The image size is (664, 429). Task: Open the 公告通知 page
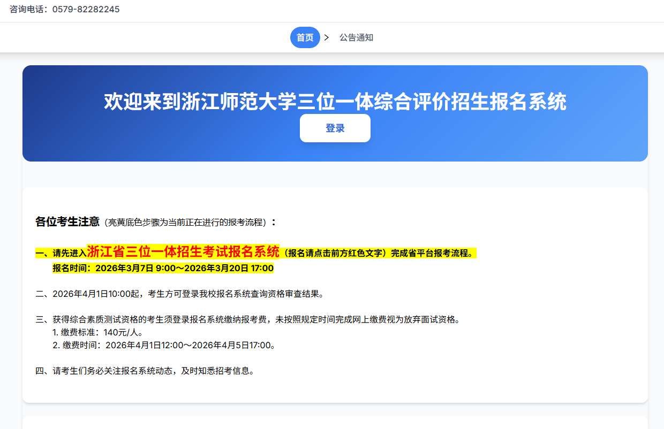point(356,37)
